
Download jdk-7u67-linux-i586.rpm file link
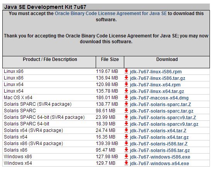point(156,72)
